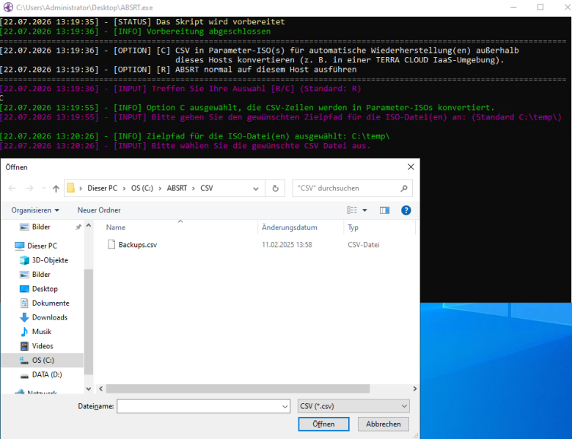
Task: Click the CSV breadcrumb segment
Action: 207,188
